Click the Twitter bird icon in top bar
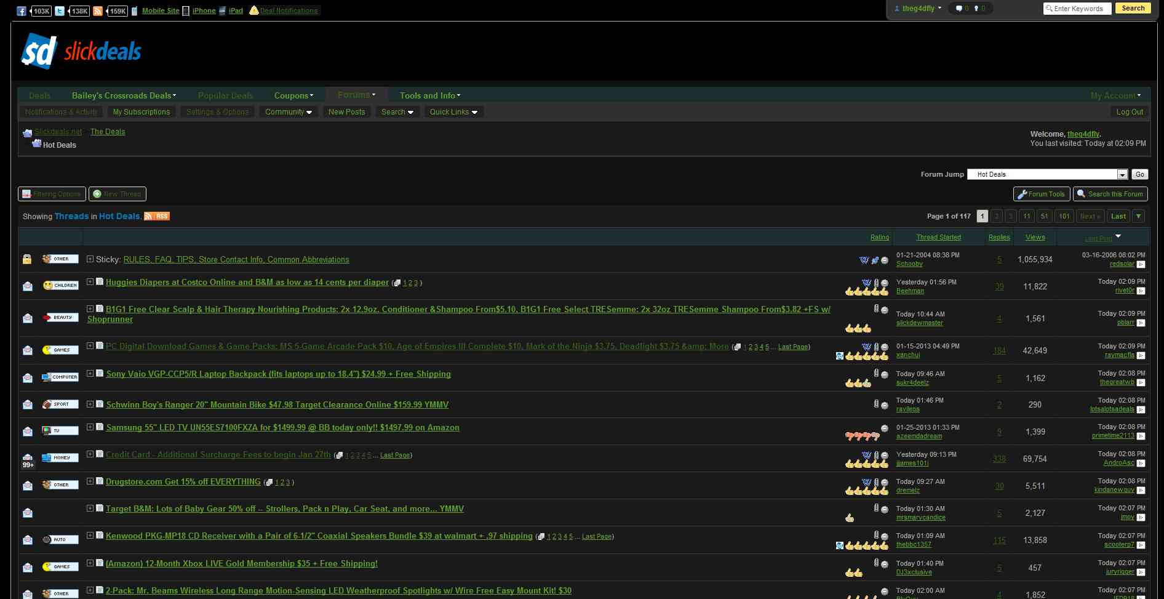Screen dimensions: 1164x599 [x=60, y=10]
